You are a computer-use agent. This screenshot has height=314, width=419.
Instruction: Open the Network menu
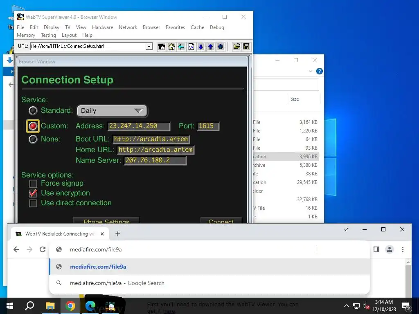click(x=128, y=27)
